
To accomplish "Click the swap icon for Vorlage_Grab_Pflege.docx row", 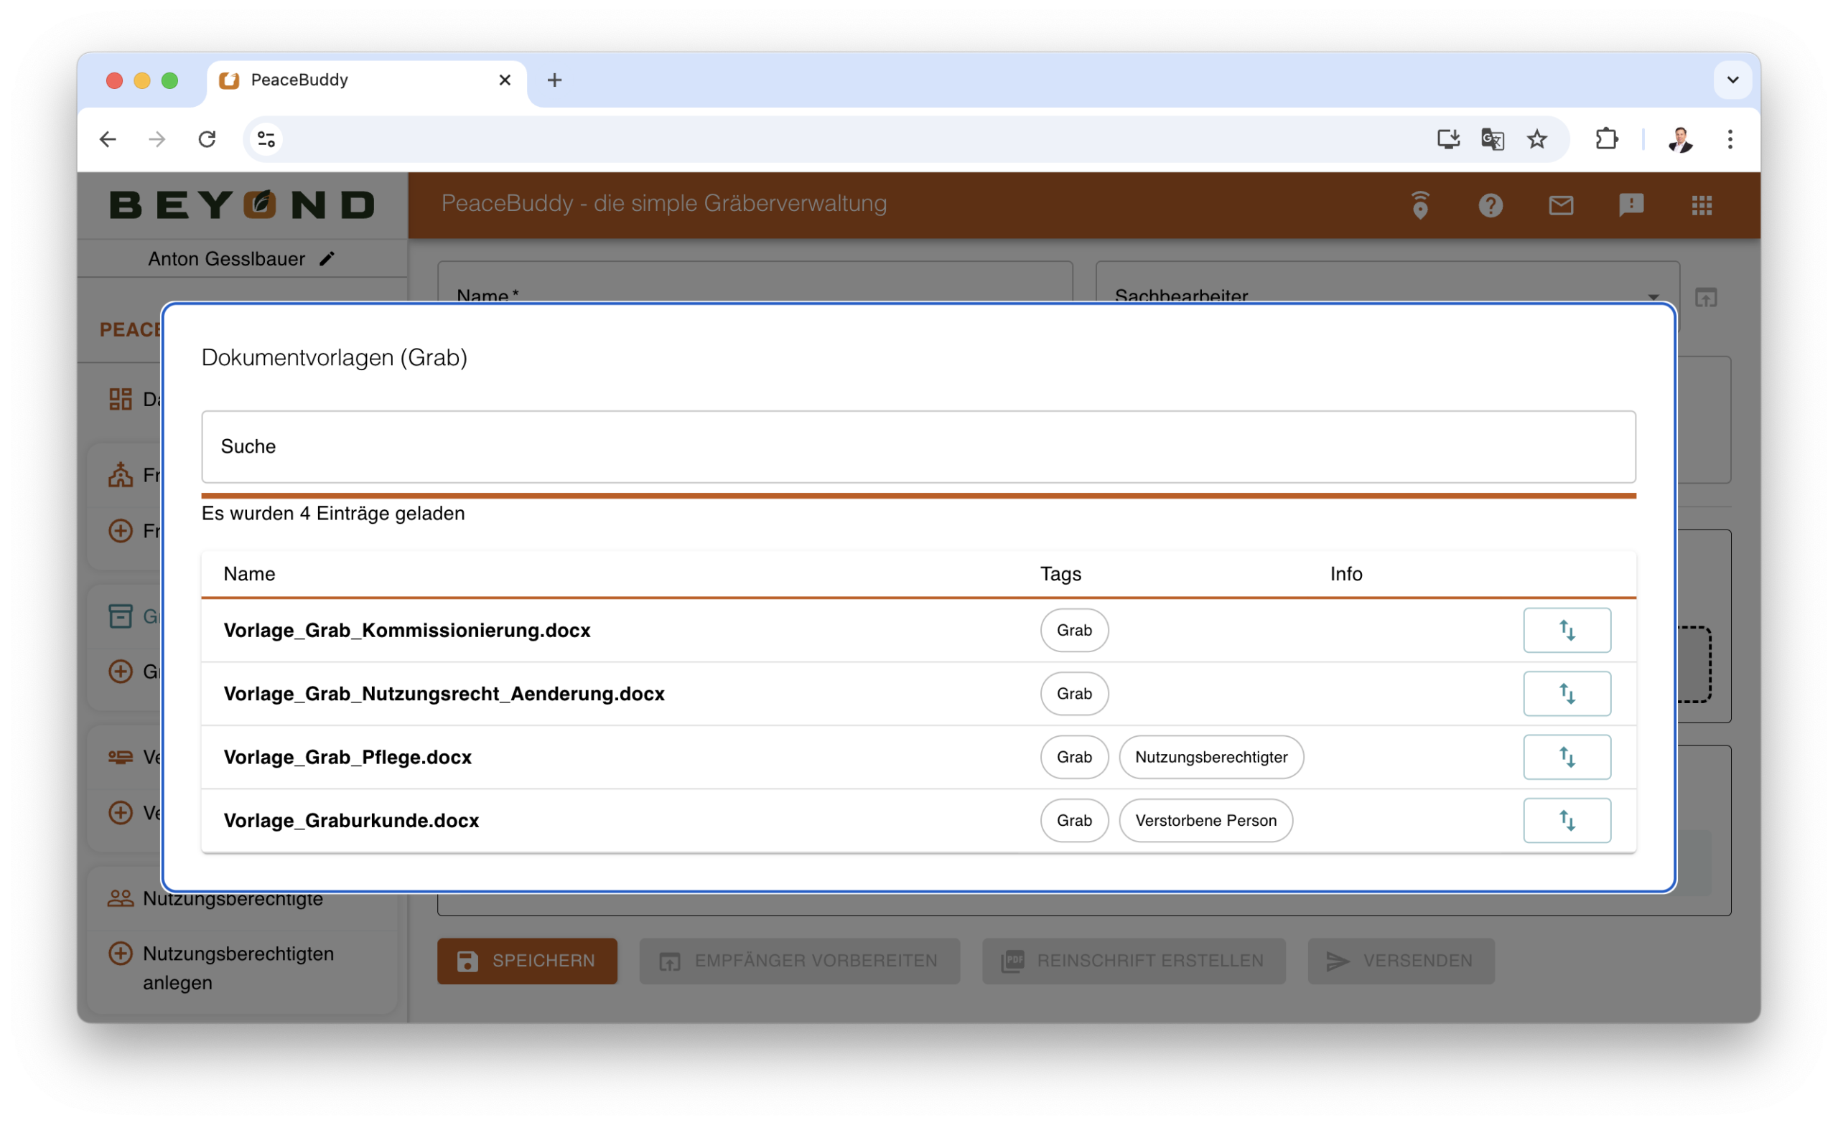I will click(x=1567, y=757).
